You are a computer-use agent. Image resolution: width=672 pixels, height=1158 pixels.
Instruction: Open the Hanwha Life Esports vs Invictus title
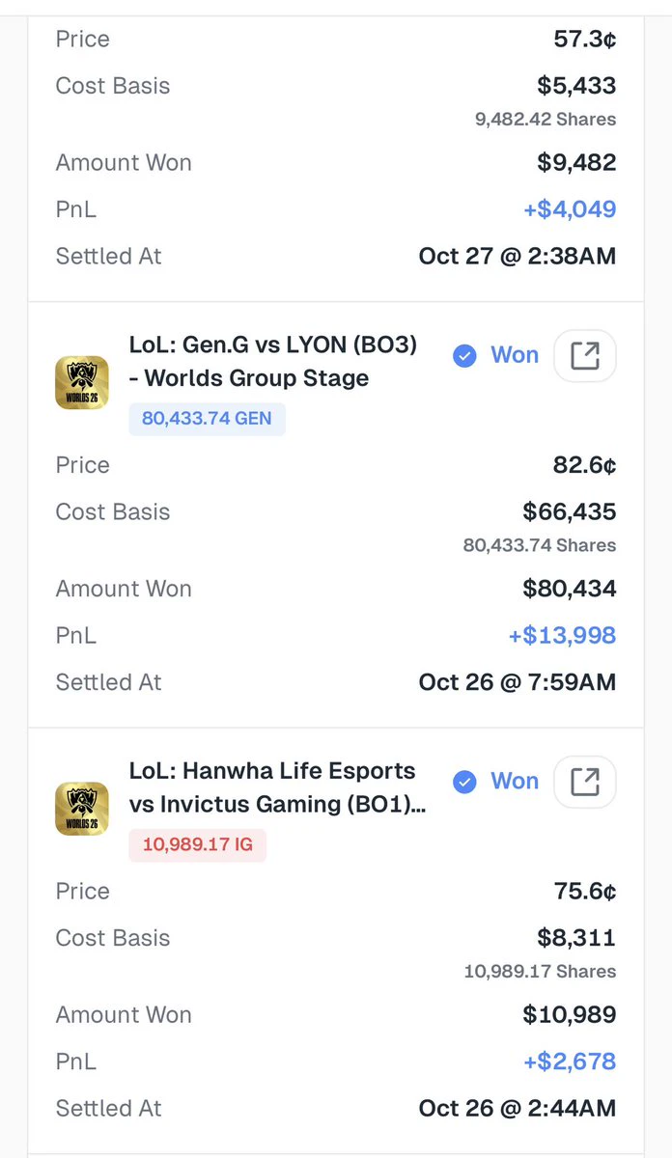(x=277, y=786)
